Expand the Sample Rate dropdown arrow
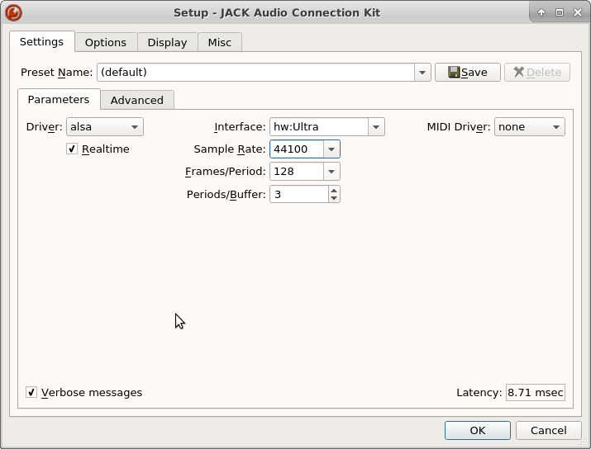 pyautogui.click(x=331, y=149)
